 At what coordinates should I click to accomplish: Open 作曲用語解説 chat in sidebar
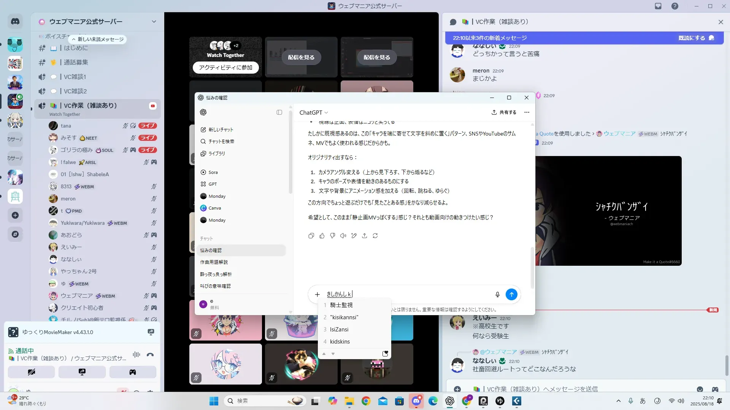point(214,262)
